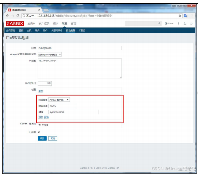
Task: Click the 键值 field showing system.uname
Action: (x=74, y=112)
